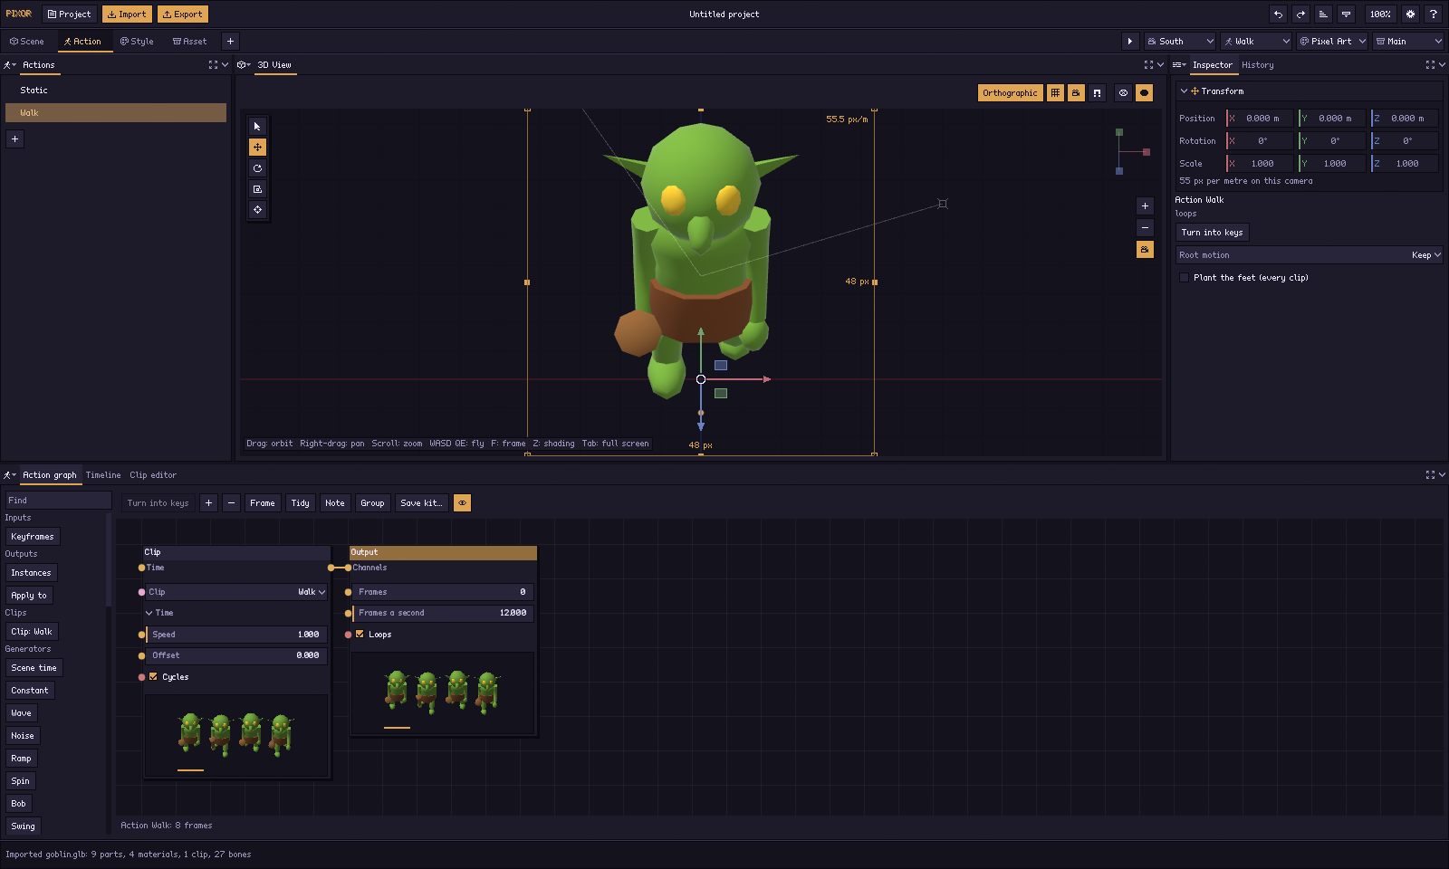Toggle the grid overlay icon in 3D view
Viewport: 1449px width, 869px height.
(x=1055, y=93)
